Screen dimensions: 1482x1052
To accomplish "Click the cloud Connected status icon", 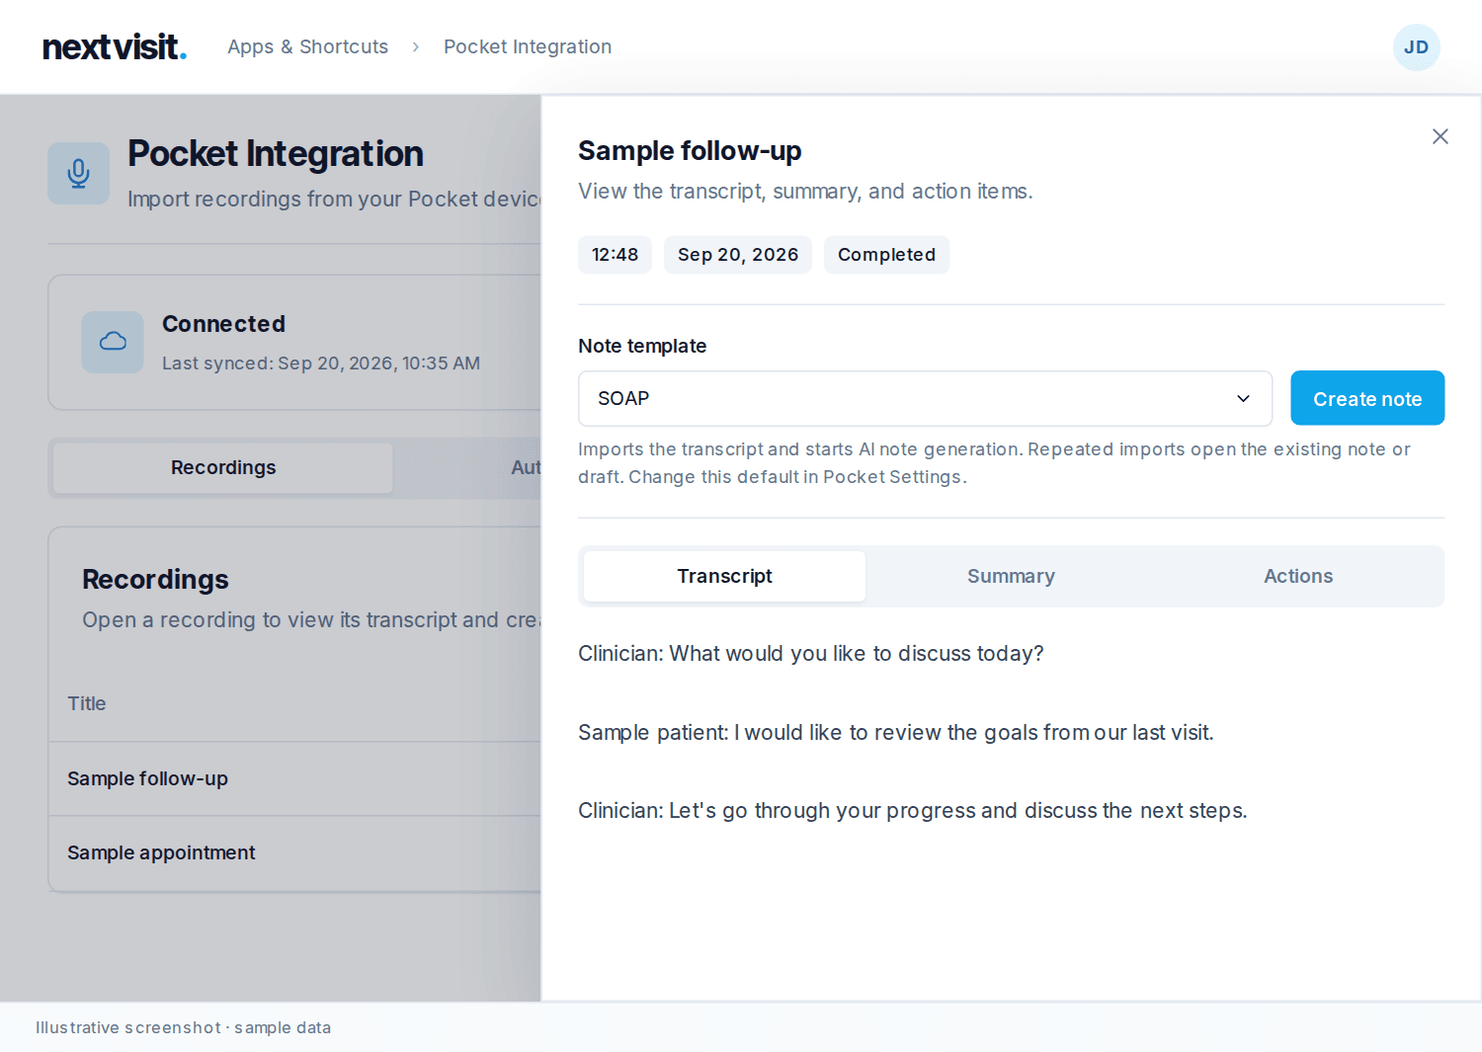I will pyautogui.click(x=113, y=342).
